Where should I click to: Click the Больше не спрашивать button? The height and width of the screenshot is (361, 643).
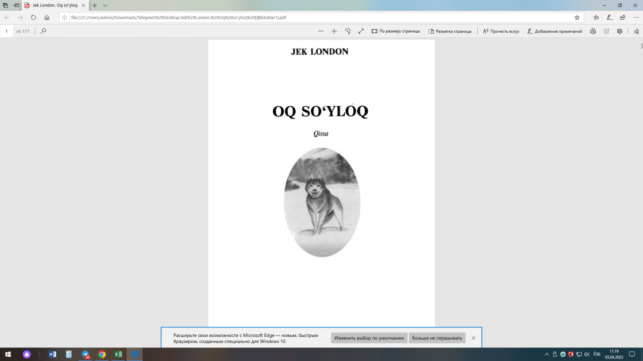click(437, 338)
